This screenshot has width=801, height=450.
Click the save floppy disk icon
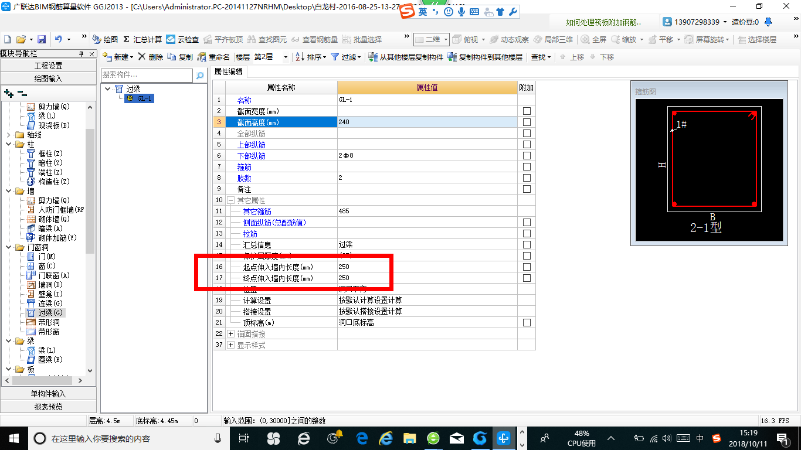click(42, 39)
